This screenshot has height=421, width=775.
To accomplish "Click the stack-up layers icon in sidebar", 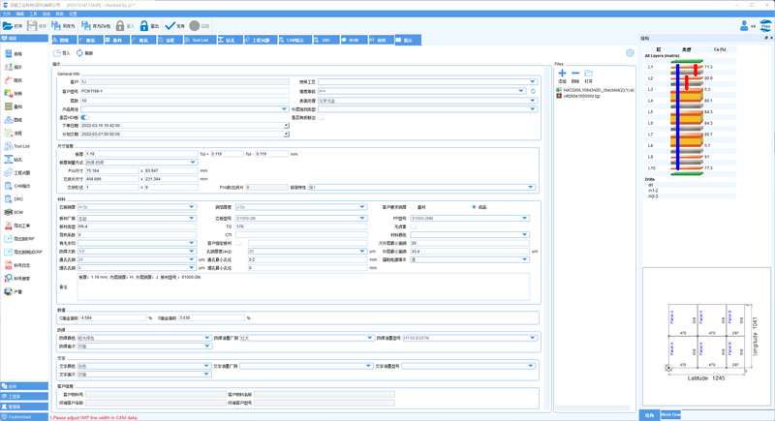I will click(8, 106).
